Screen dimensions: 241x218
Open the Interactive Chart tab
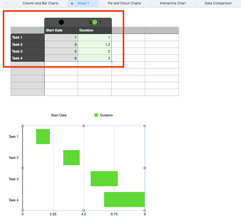(x=173, y=4)
